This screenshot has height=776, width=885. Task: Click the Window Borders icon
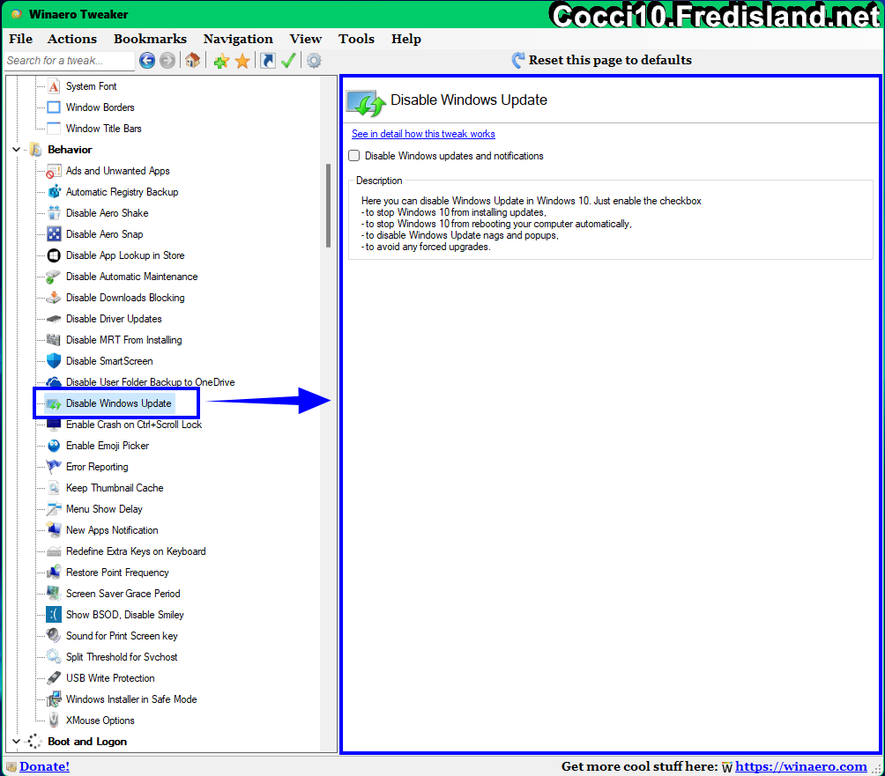tap(54, 107)
